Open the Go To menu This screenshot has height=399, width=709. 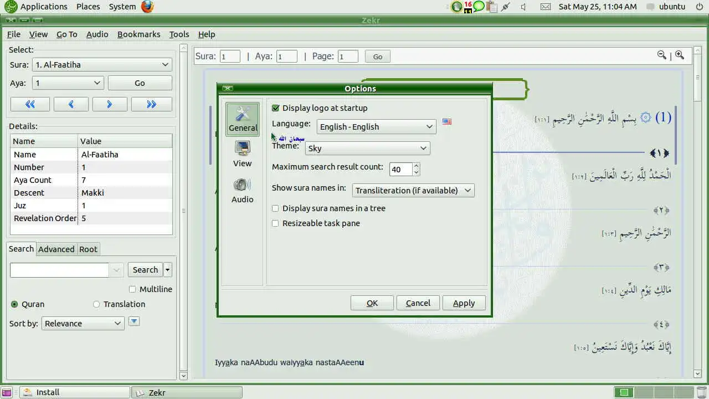point(66,34)
